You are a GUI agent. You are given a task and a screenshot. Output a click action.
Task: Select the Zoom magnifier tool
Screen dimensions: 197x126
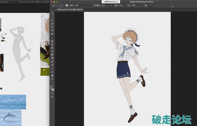52,79
